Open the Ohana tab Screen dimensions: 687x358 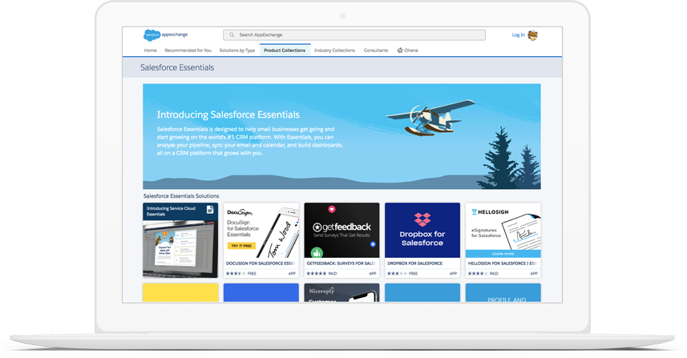407,50
